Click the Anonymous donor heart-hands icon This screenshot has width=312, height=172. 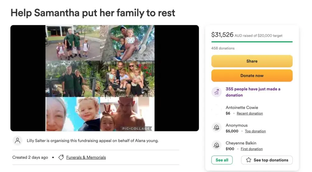tap(217, 128)
